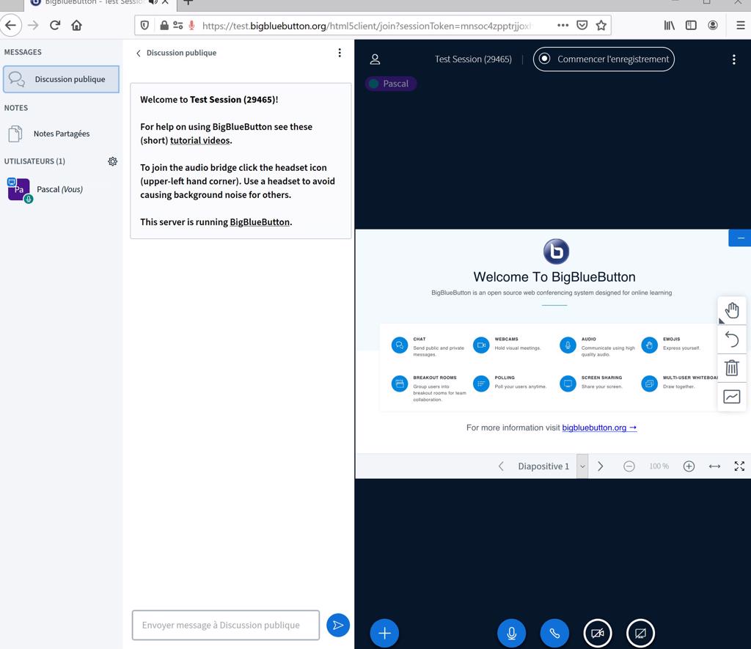The width and height of the screenshot is (751, 649).
Task: Mute the tab via the speaker icon
Action: (153, 2)
